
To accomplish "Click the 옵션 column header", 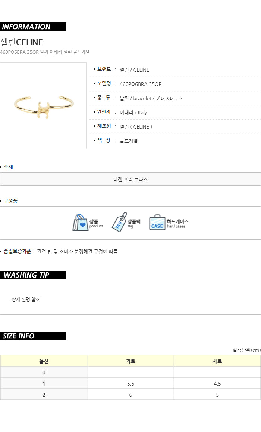I will click(x=44, y=361).
